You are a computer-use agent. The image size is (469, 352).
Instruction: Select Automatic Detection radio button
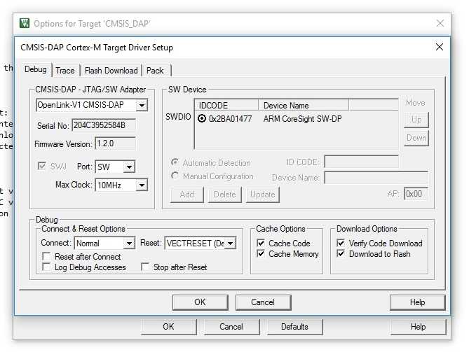pyautogui.click(x=175, y=162)
